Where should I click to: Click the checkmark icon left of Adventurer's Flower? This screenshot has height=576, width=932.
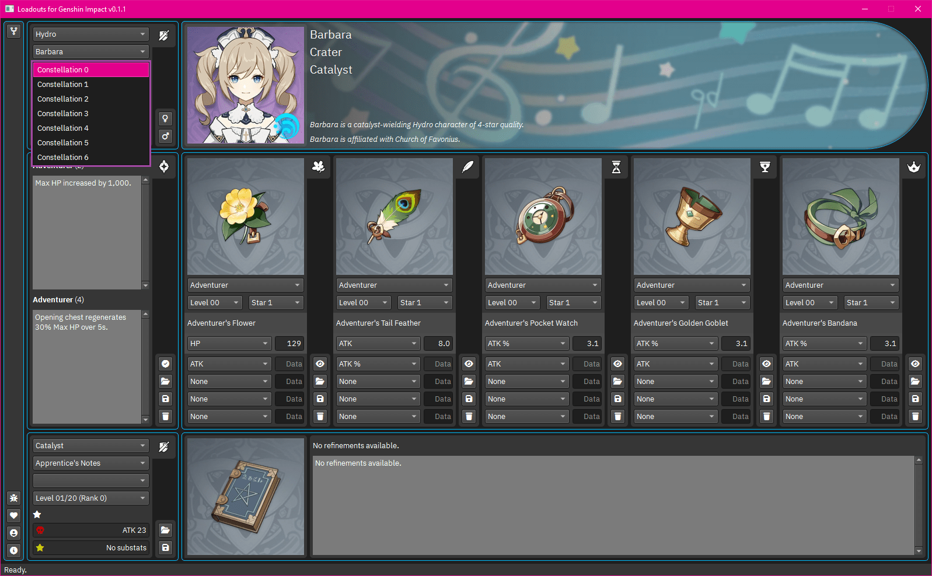coord(166,364)
